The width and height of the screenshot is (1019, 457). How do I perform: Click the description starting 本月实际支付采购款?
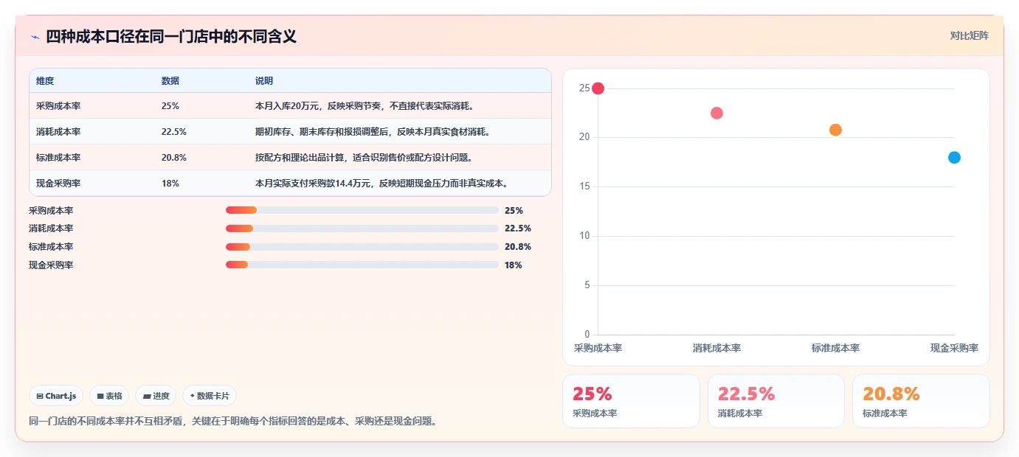click(381, 184)
